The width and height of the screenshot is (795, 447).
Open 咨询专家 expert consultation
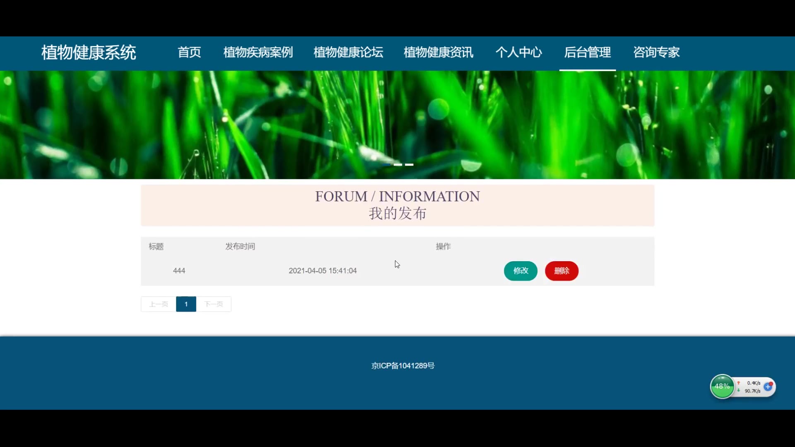click(656, 53)
